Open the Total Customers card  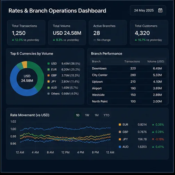tap(149, 33)
